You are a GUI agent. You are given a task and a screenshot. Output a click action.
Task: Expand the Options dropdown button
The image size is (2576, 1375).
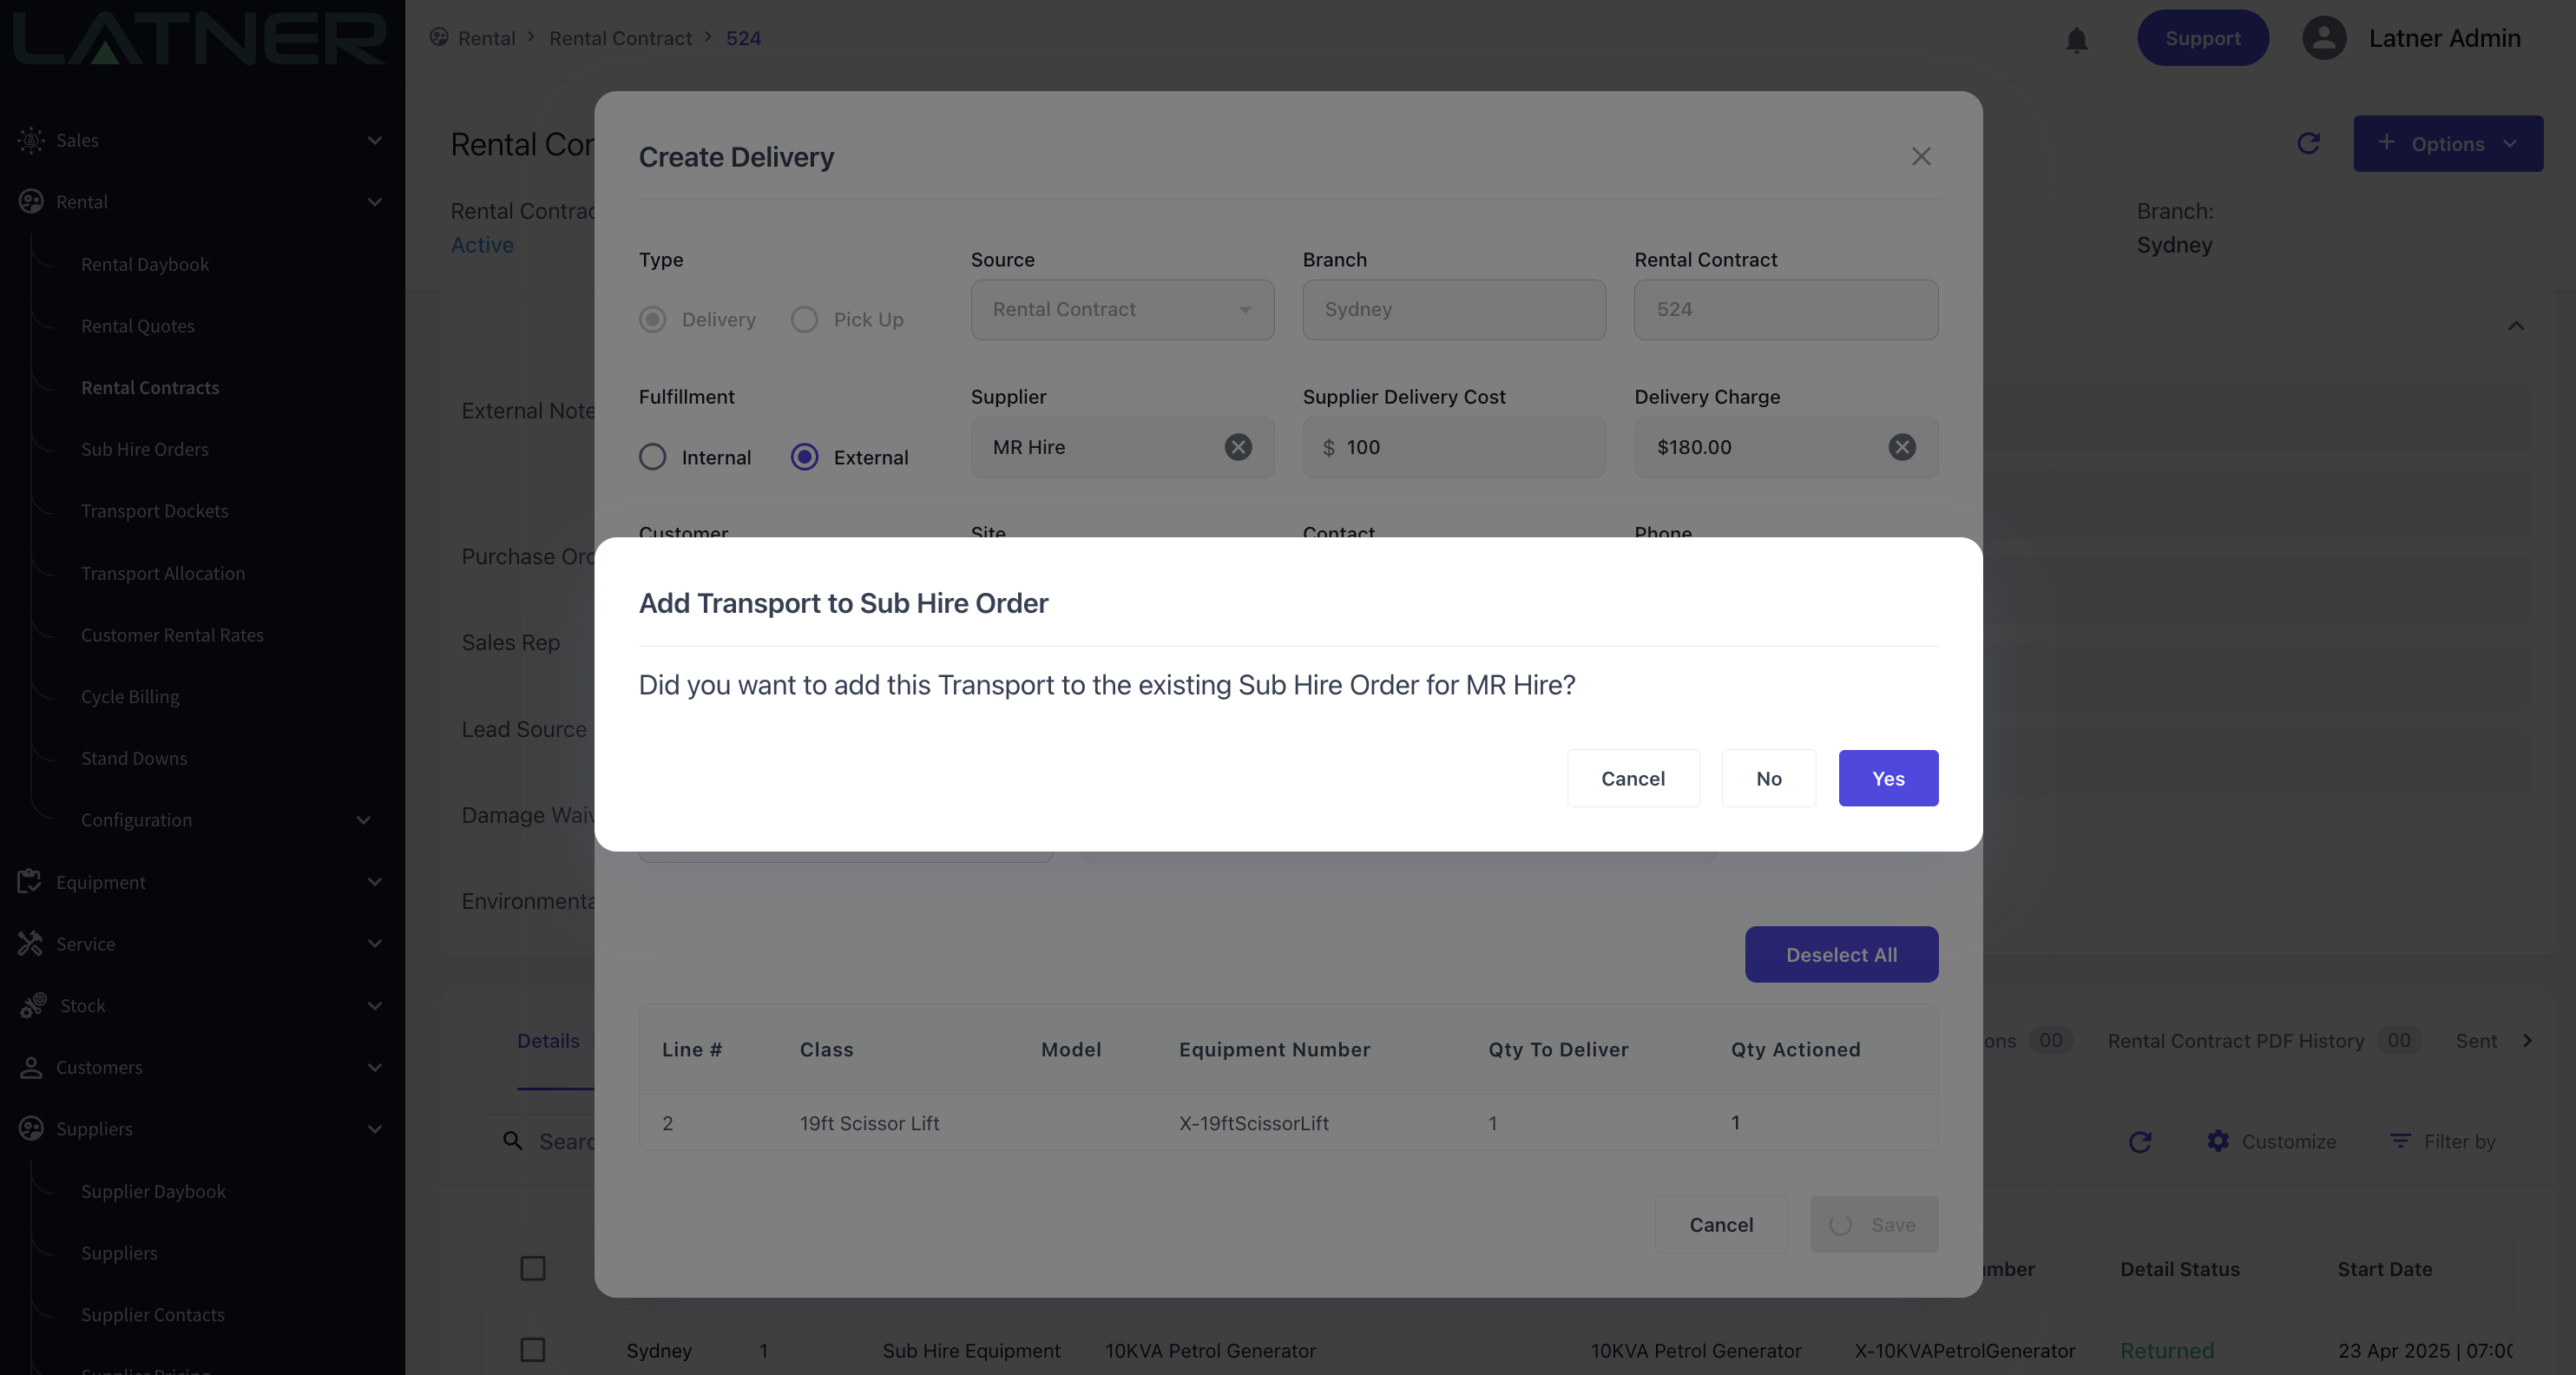[2448, 144]
